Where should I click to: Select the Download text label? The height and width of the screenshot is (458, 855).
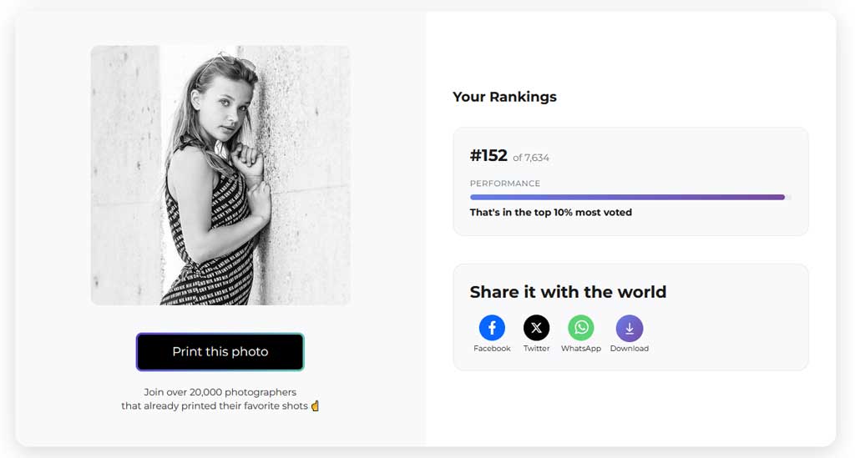(x=630, y=349)
